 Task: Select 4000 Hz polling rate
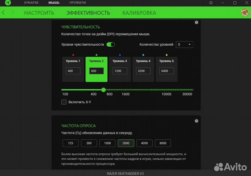click(x=144, y=143)
